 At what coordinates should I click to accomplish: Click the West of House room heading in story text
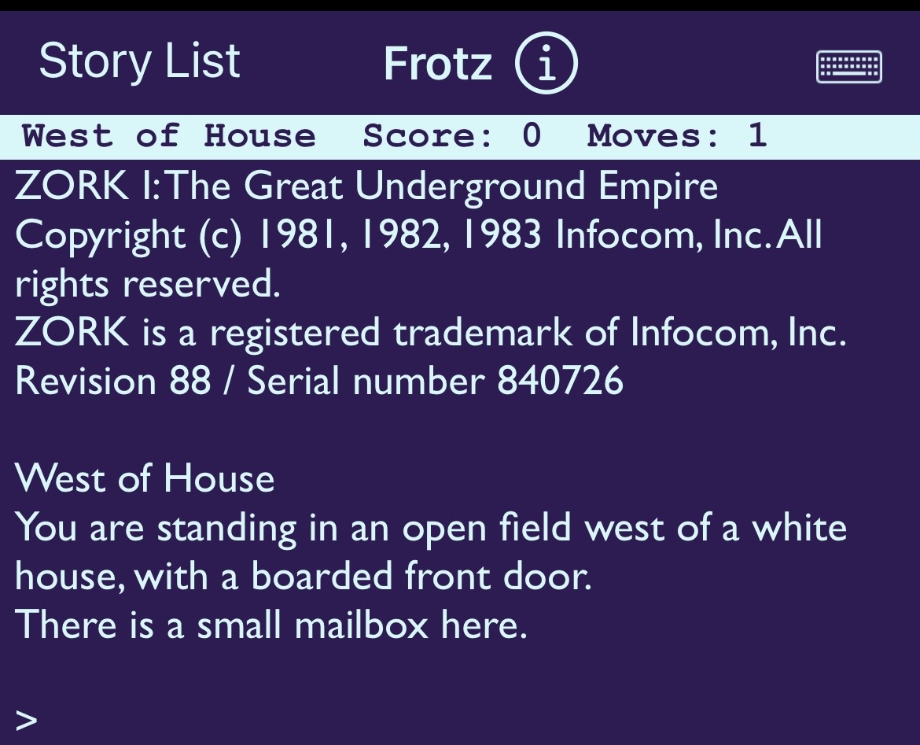click(145, 478)
